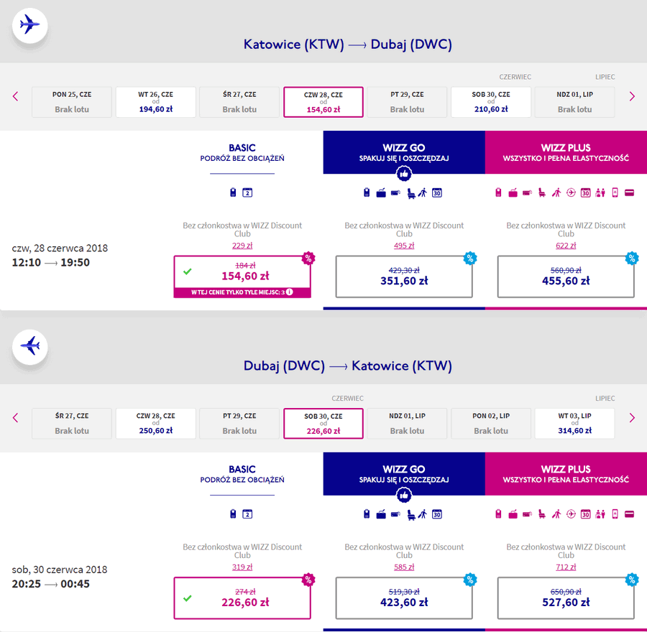Show later return dates with right arrow
This screenshot has height=632, width=647.
tap(632, 418)
